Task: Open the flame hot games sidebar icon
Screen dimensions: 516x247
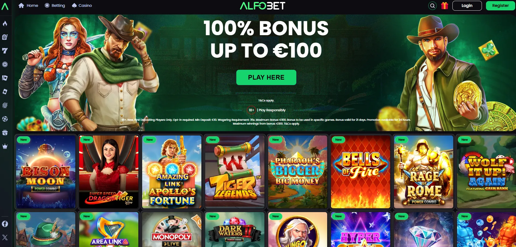Action: click(x=5, y=23)
